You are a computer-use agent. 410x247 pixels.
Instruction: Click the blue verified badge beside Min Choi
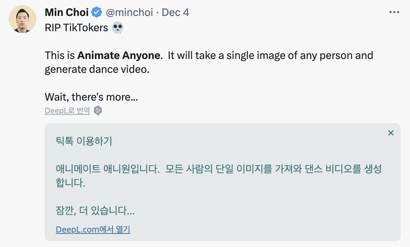[96, 12]
